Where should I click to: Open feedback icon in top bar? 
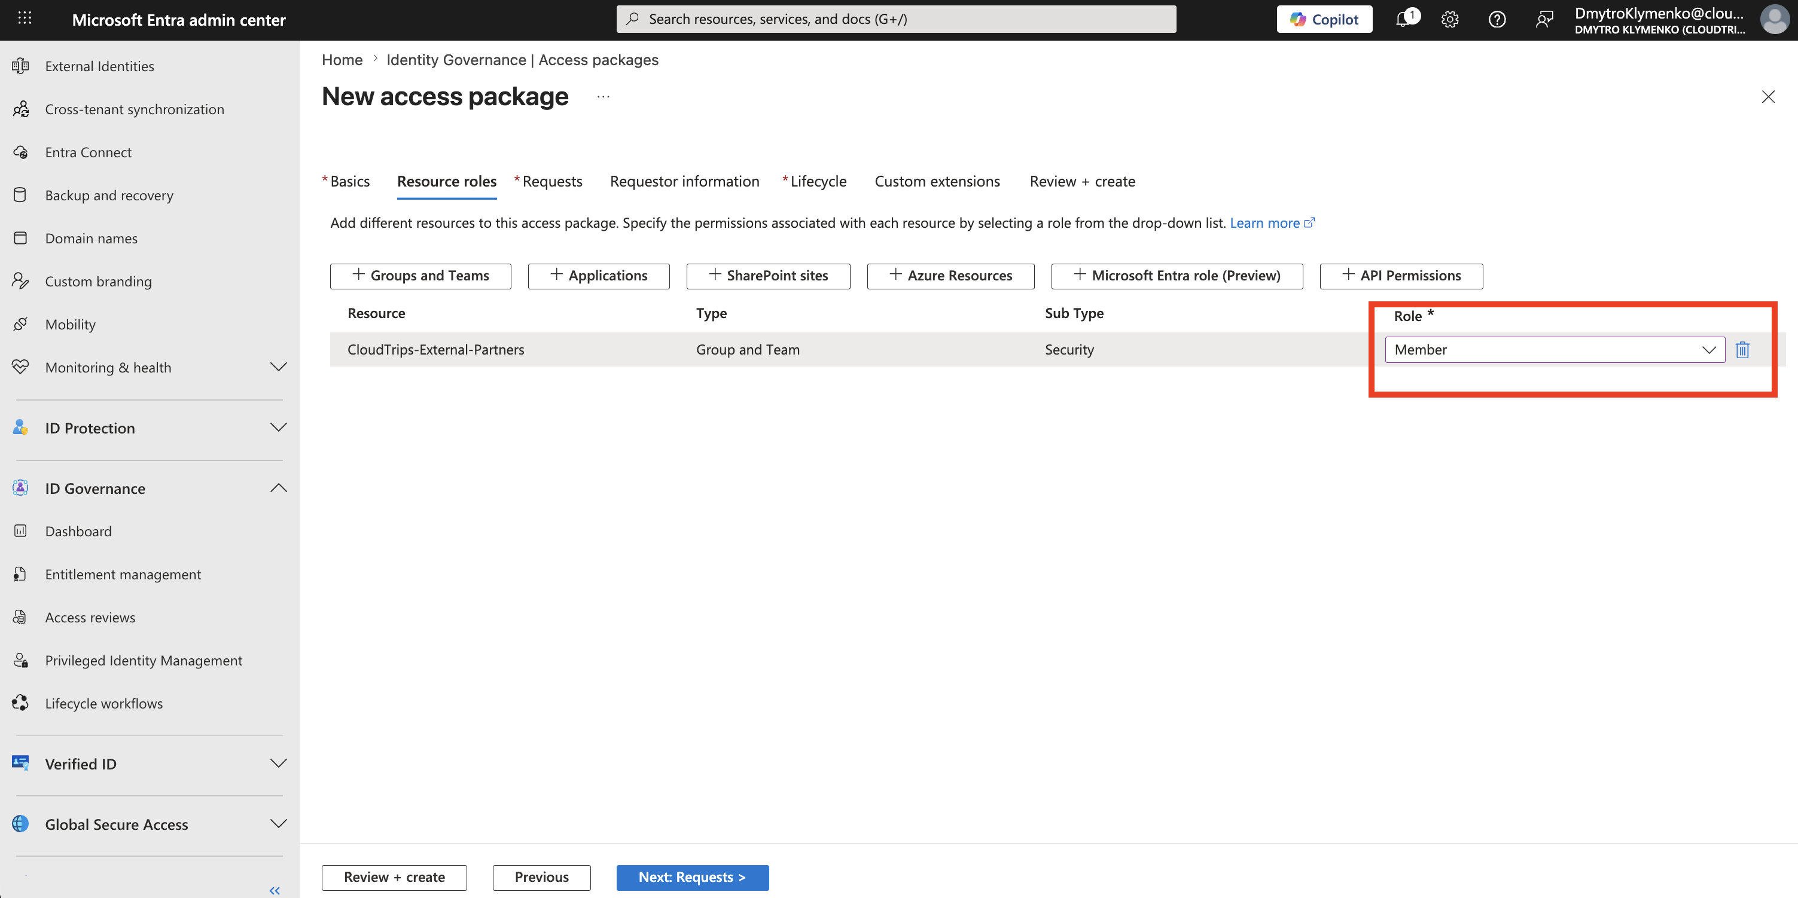coord(1544,20)
